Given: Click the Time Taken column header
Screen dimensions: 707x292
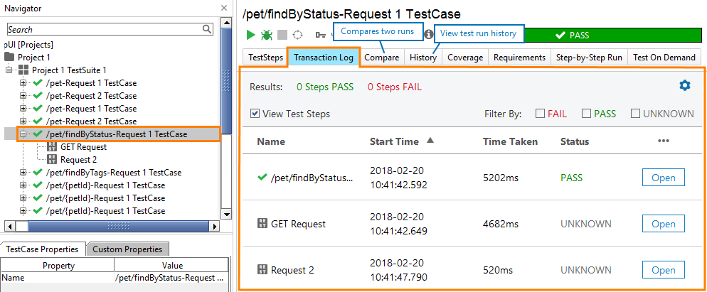Looking at the screenshot, I should click(x=510, y=141).
